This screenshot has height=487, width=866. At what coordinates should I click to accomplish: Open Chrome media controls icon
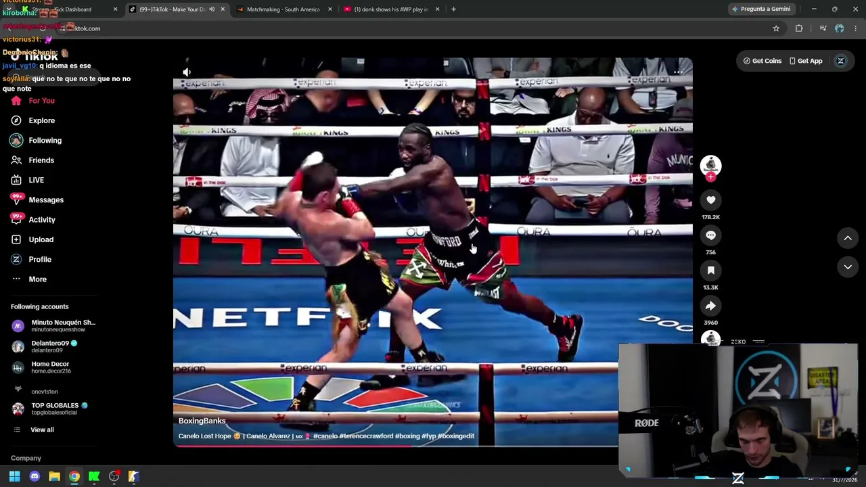(x=823, y=28)
